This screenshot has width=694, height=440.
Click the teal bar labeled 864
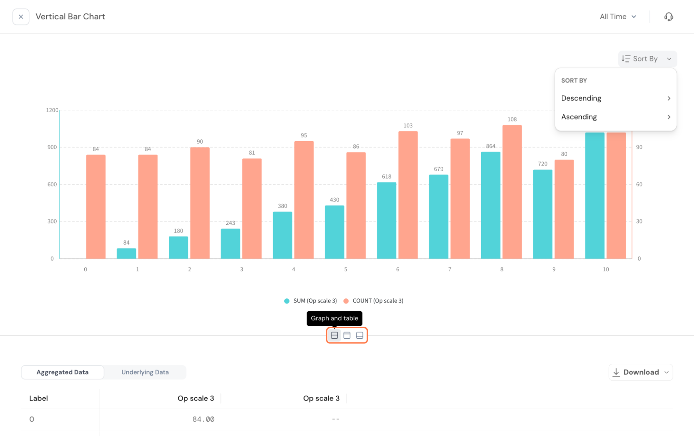490,205
